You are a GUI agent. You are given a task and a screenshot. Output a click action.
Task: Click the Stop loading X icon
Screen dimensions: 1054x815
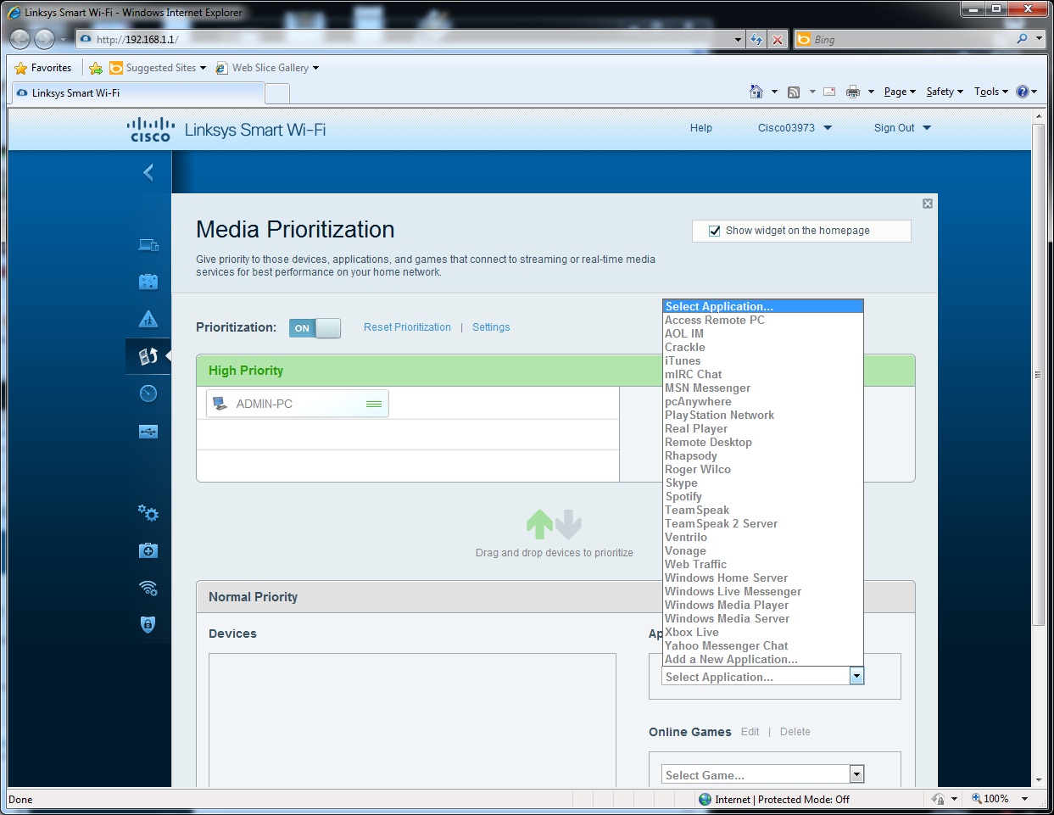point(778,39)
